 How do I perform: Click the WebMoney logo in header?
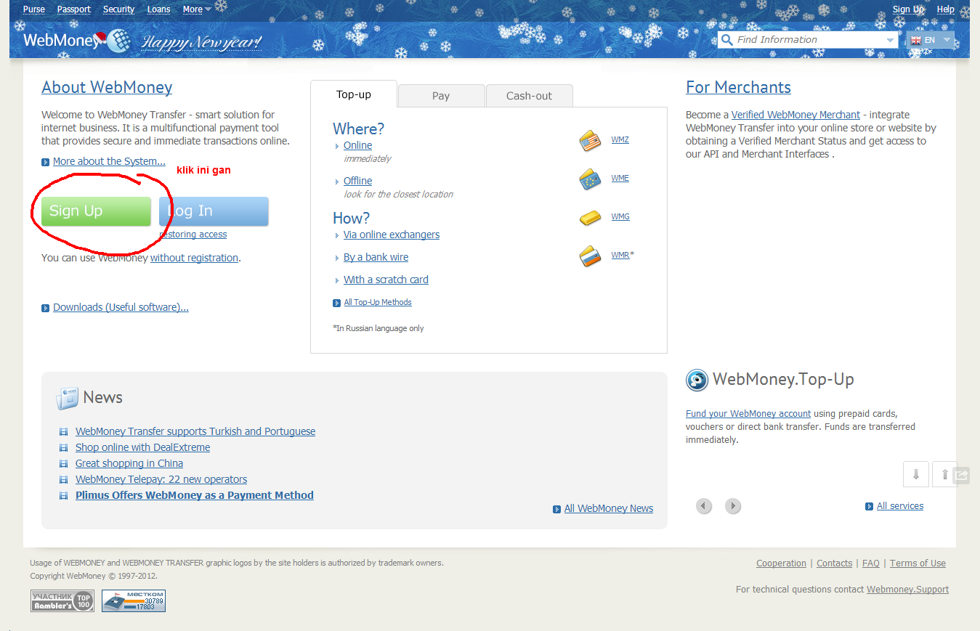76,40
